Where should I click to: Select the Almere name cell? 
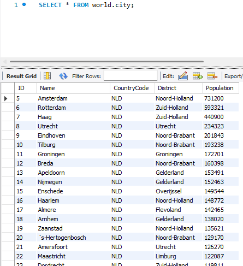pyautogui.click(x=73, y=210)
